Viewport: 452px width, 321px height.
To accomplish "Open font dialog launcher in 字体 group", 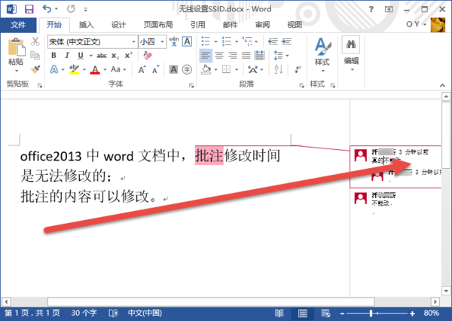I will (x=191, y=85).
